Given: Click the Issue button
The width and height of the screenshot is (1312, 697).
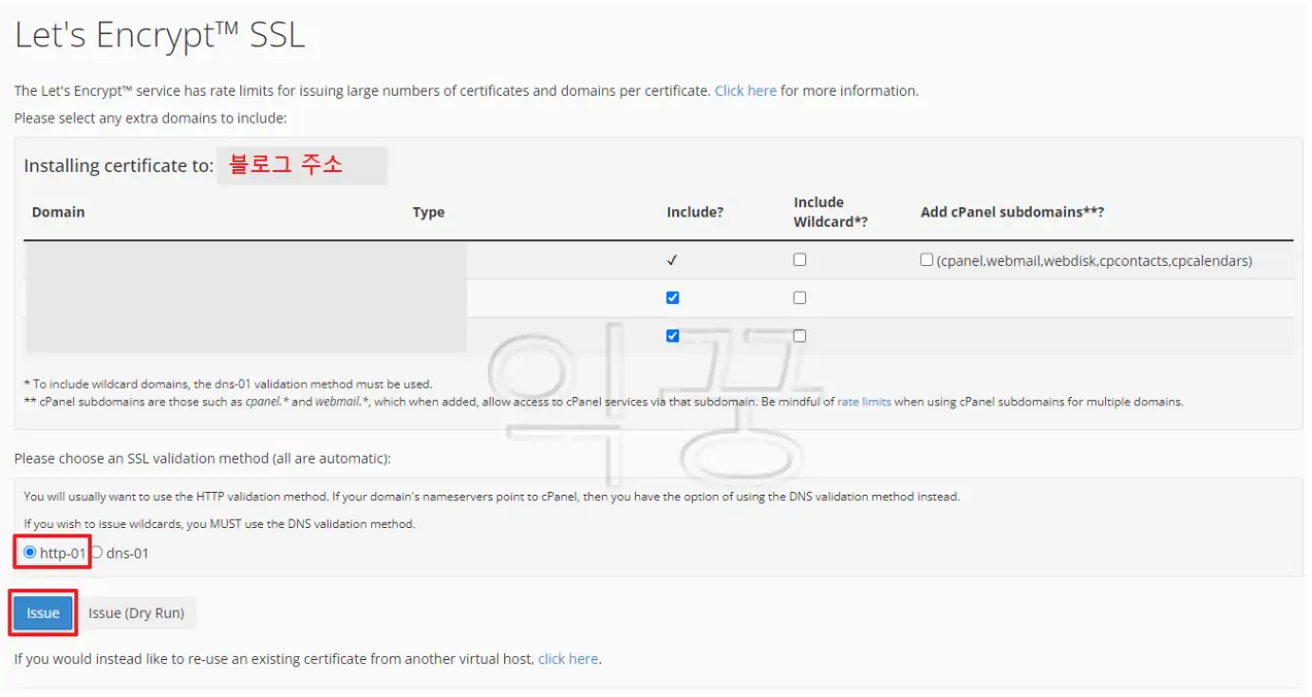Looking at the screenshot, I should [x=41, y=612].
